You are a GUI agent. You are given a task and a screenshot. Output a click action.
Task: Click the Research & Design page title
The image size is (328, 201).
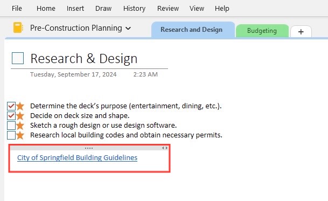(84, 58)
